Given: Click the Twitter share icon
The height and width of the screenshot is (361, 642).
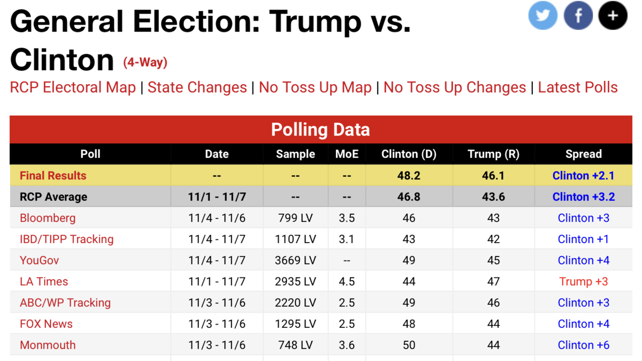Looking at the screenshot, I should (542, 15).
